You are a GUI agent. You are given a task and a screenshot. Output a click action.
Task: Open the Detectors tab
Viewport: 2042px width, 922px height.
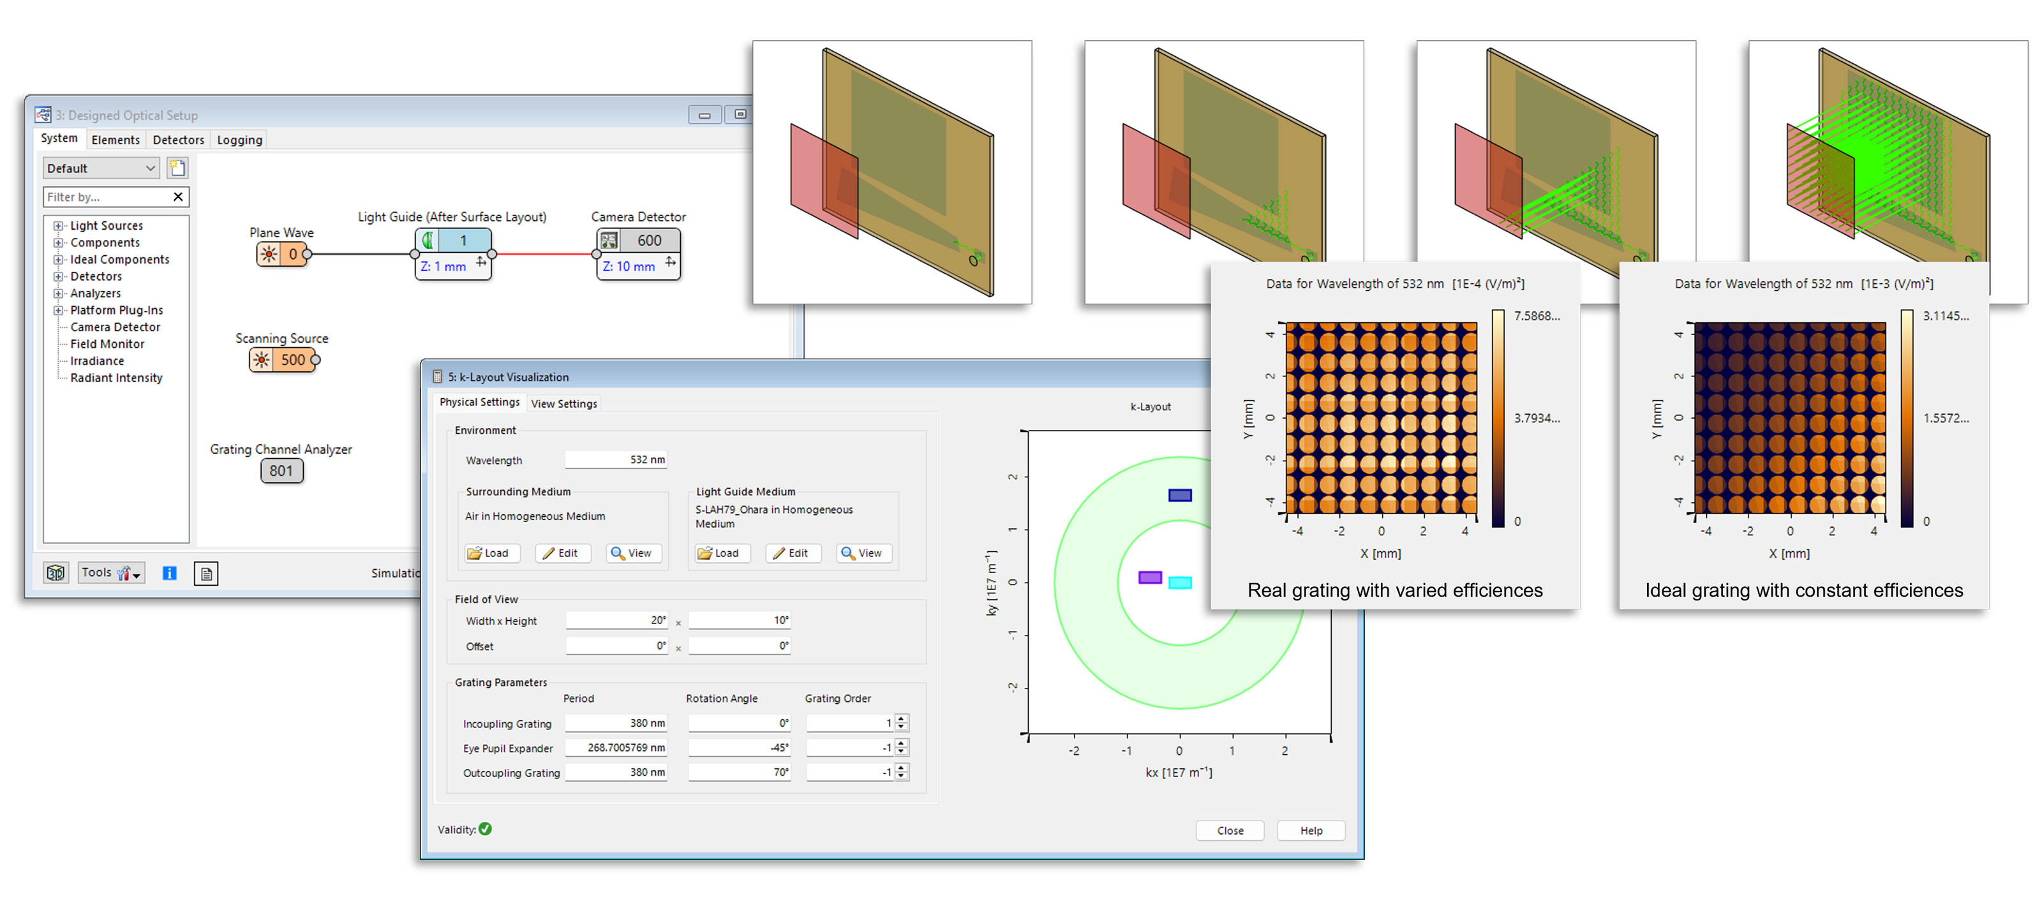179,140
